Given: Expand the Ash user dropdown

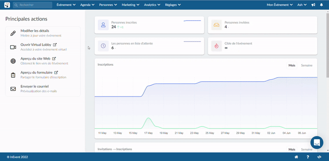Looking at the screenshot, I should coord(302,5).
